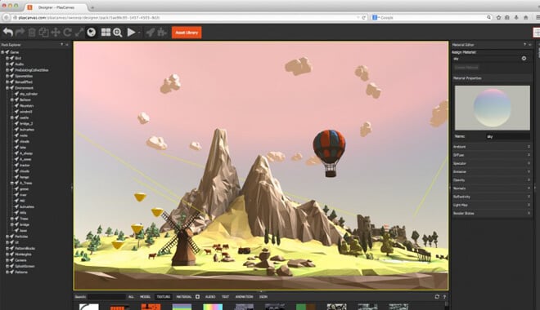
Task: Select the Particles entity
Action: pos(21,237)
